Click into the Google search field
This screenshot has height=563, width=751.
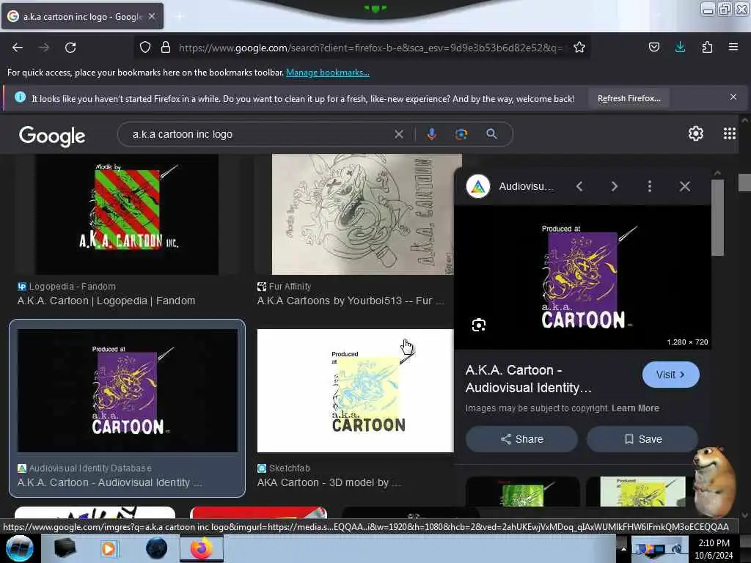(259, 135)
